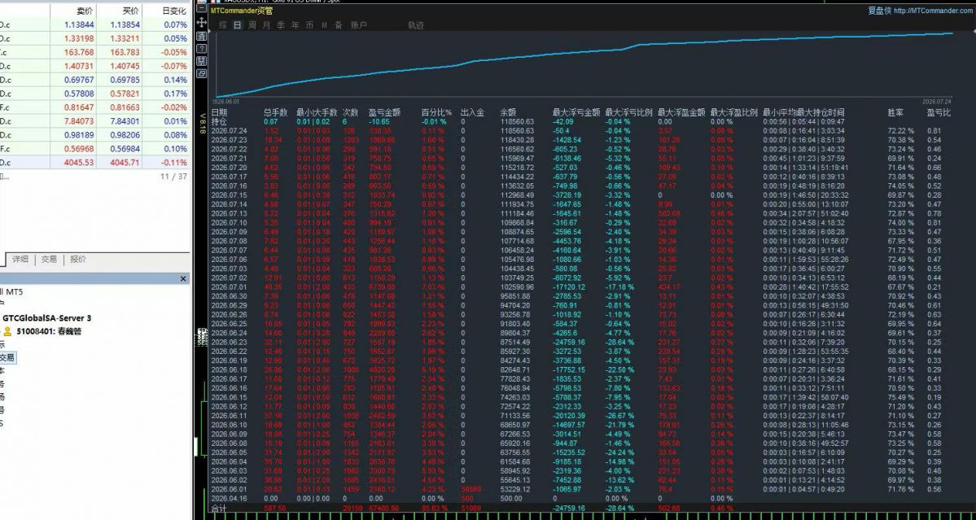Click the 查 icon in the side strip
Image resolution: width=976 pixels, height=520 pixels.
click(x=202, y=36)
